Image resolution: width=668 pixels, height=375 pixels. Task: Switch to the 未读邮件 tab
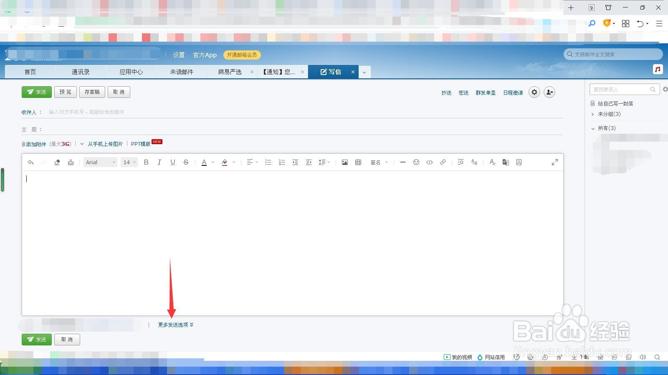click(181, 71)
